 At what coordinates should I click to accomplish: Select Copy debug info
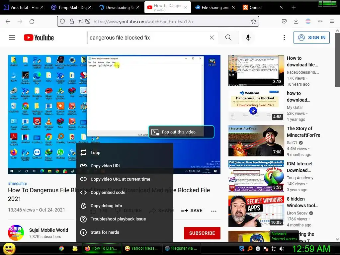click(x=125, y=206)
